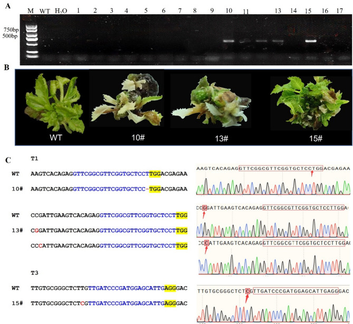Image resolution: width=353 pixels, height=324 pixels.
Task: Click gel lane label 10
Action: (228, 11)
